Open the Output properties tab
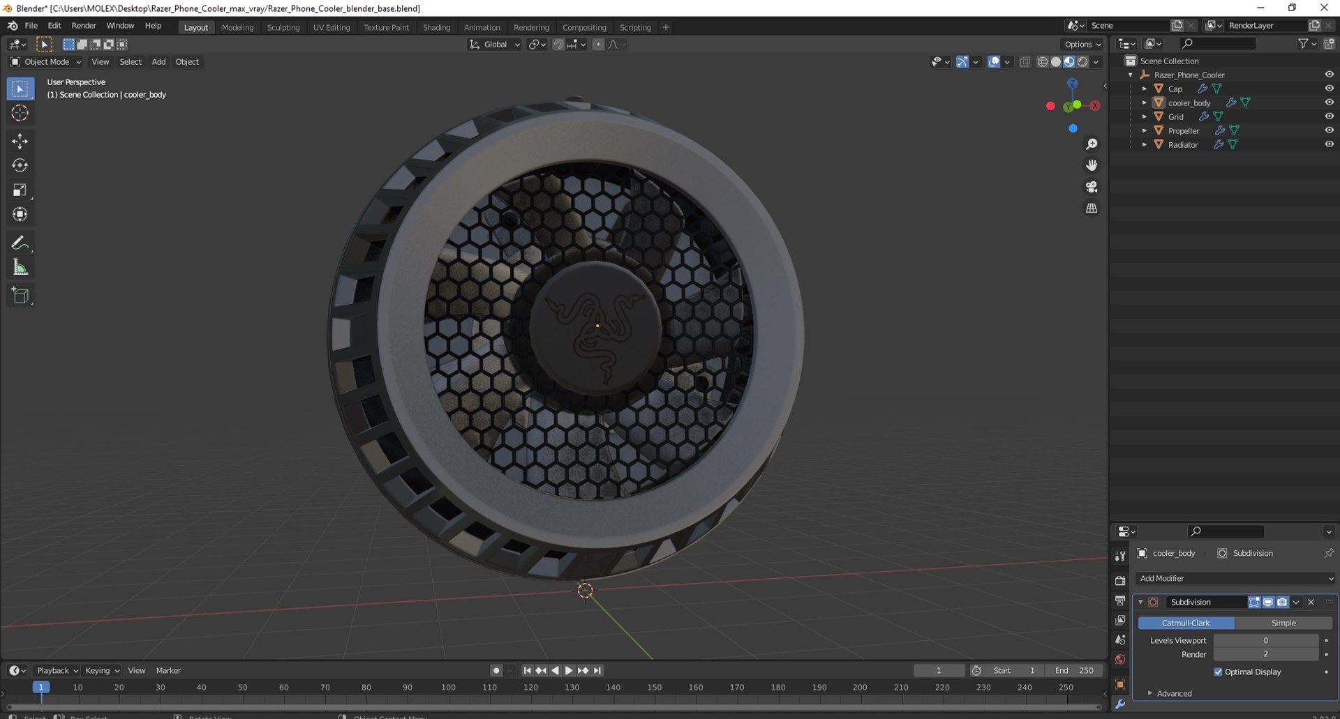1340x719 pixels. (1120, 600)
